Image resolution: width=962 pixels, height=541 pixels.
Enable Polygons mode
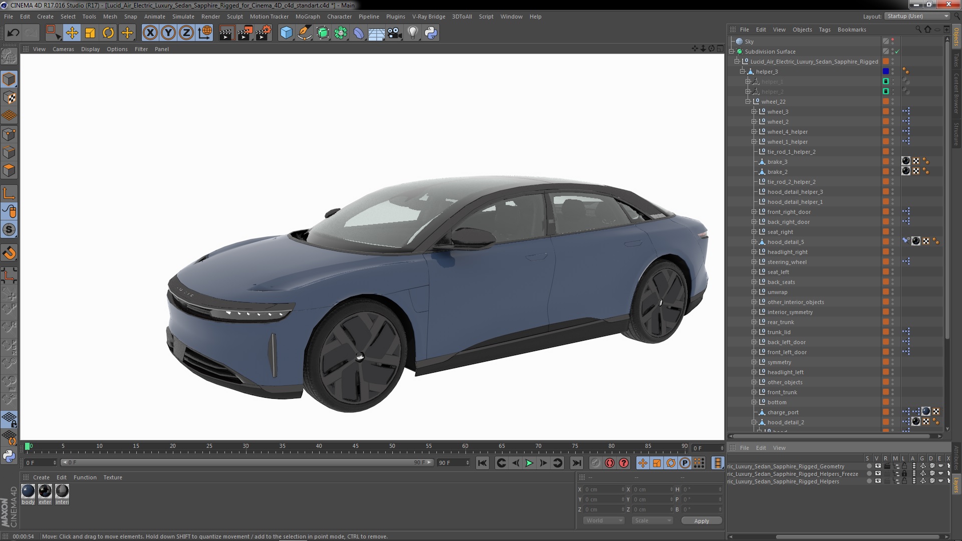click(x=9, y=170)
